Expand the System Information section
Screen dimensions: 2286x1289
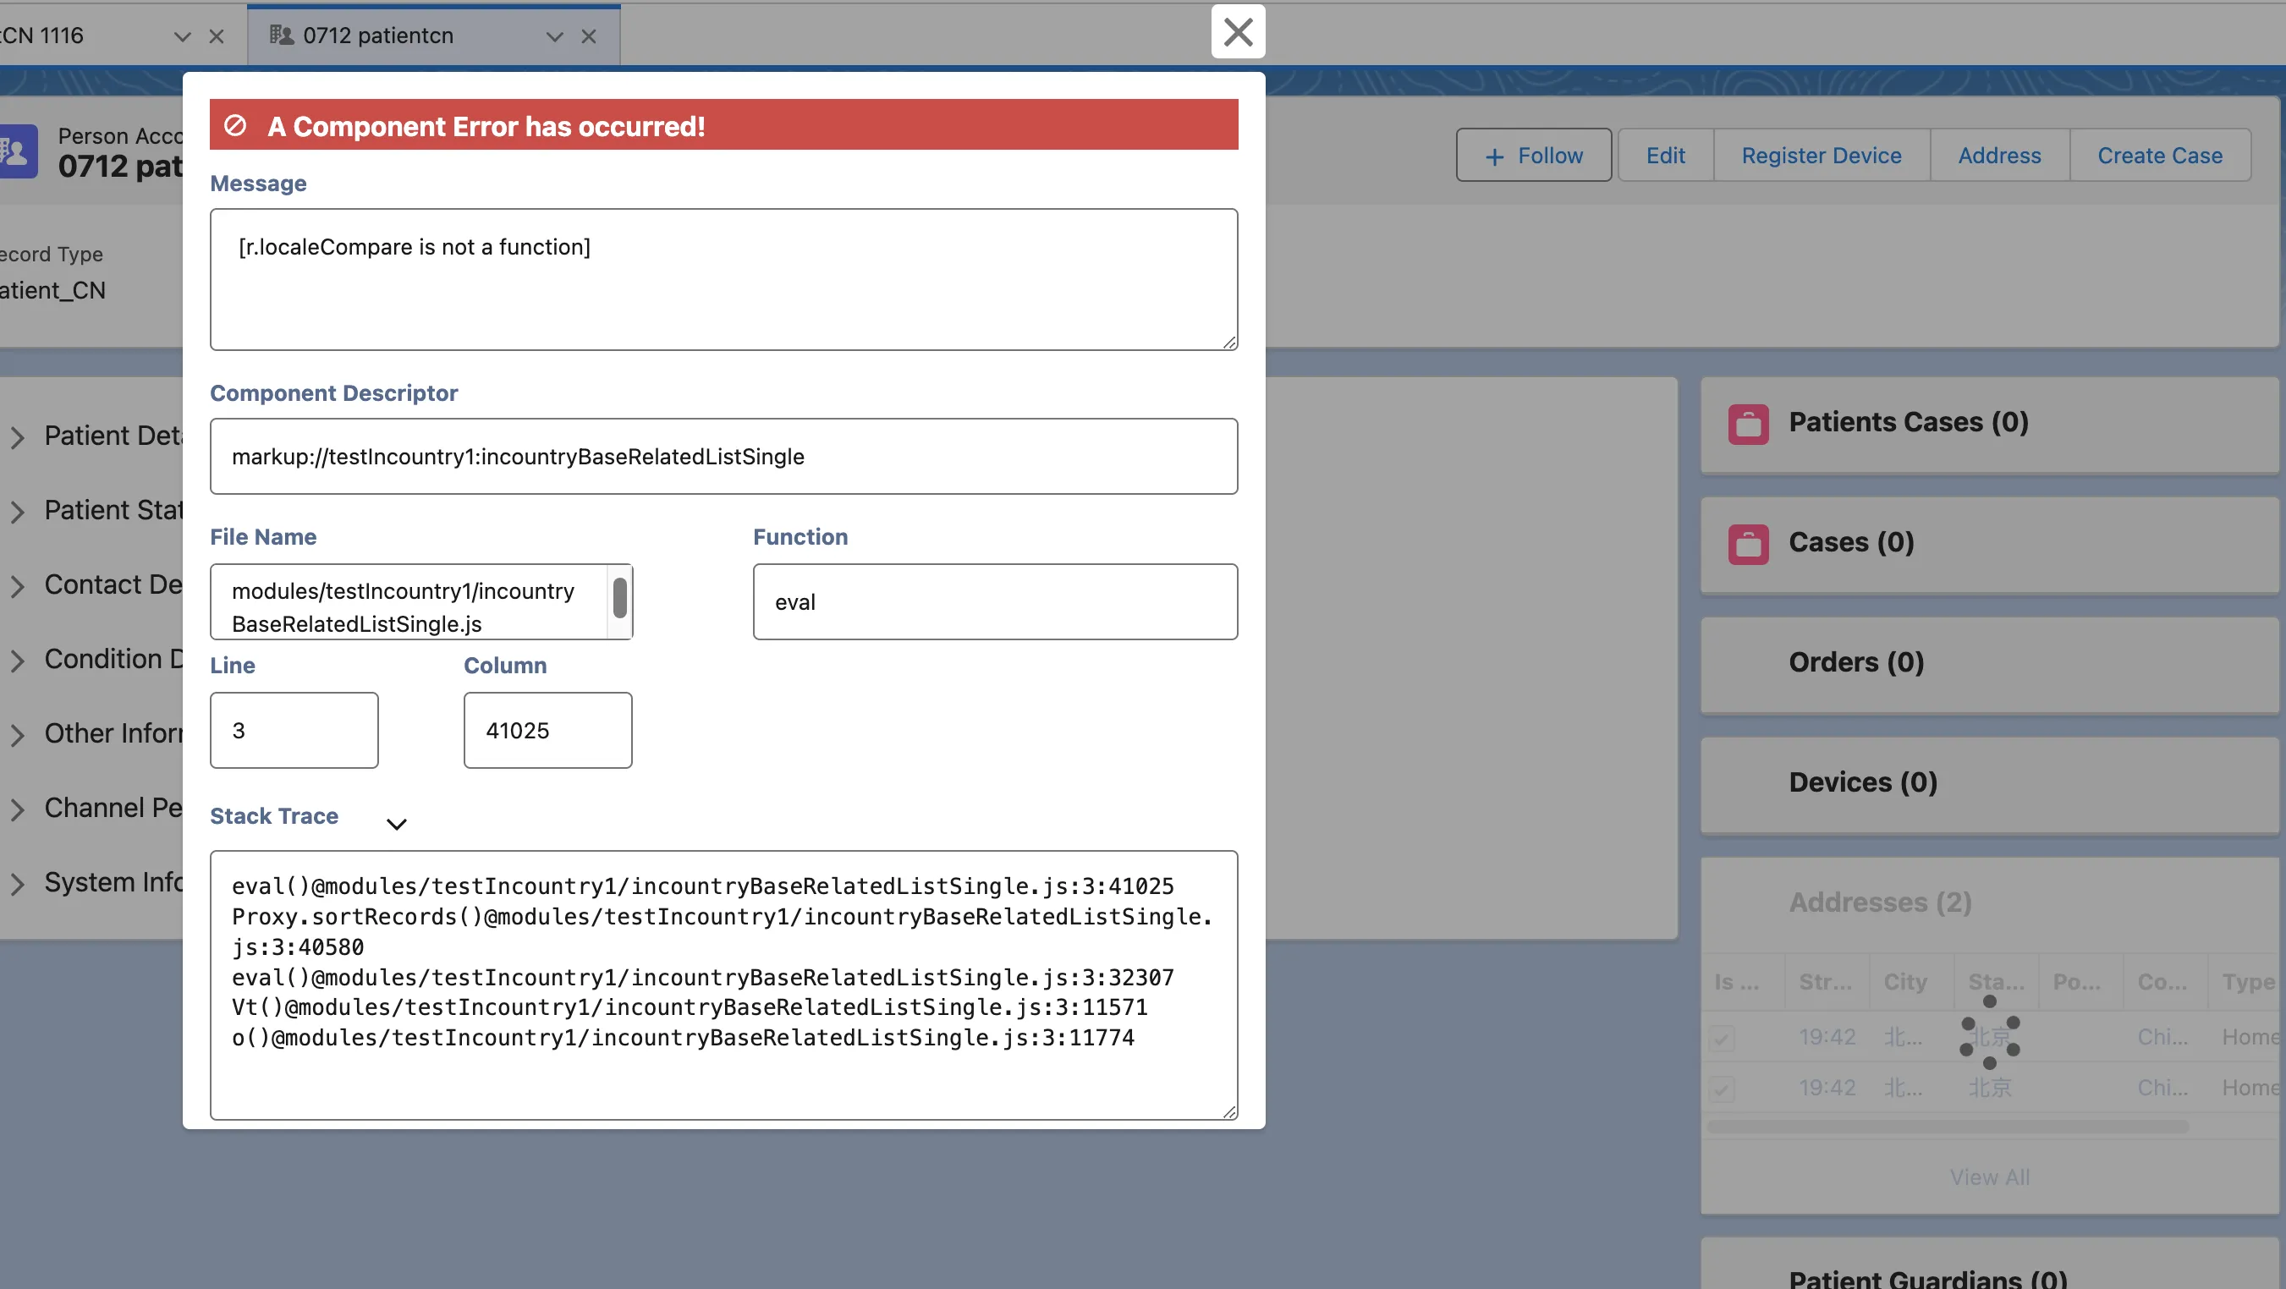click(x=18, y=883)
